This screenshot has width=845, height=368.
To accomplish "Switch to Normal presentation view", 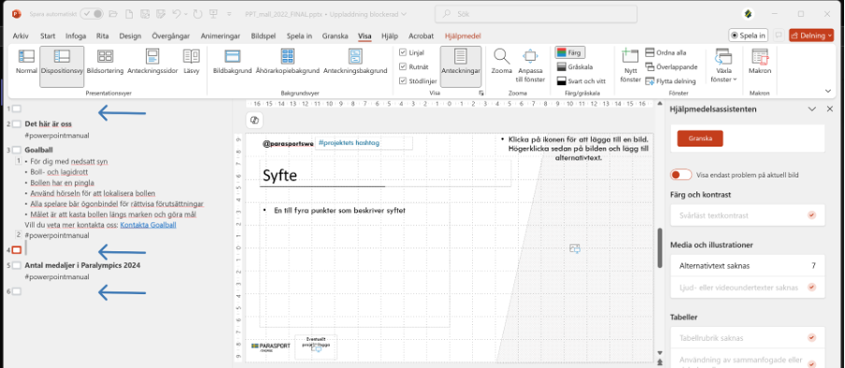I will coord(26,62).
